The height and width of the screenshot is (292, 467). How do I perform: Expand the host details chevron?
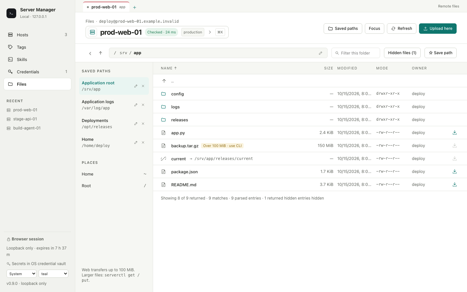tap(210, 32)
